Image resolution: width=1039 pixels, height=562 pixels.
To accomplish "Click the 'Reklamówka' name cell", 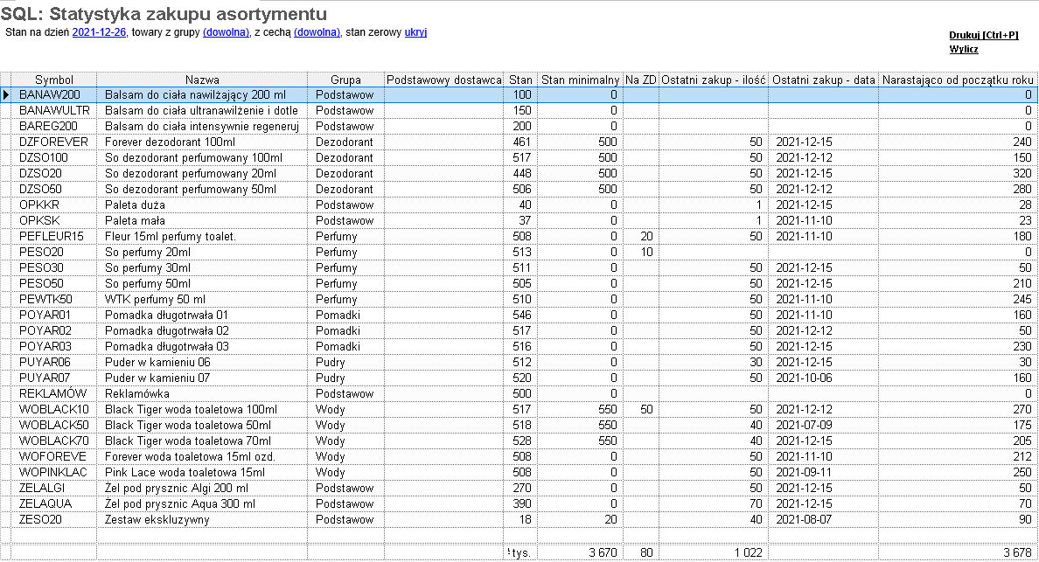I will pyautogui.click(x=202, y=394).
